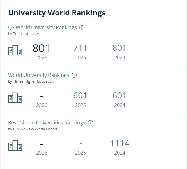Click the 2026 dash in Times Higher Education row
This screenshot has height=169, width=187.
pyautogui.click(x=41, y=97)
